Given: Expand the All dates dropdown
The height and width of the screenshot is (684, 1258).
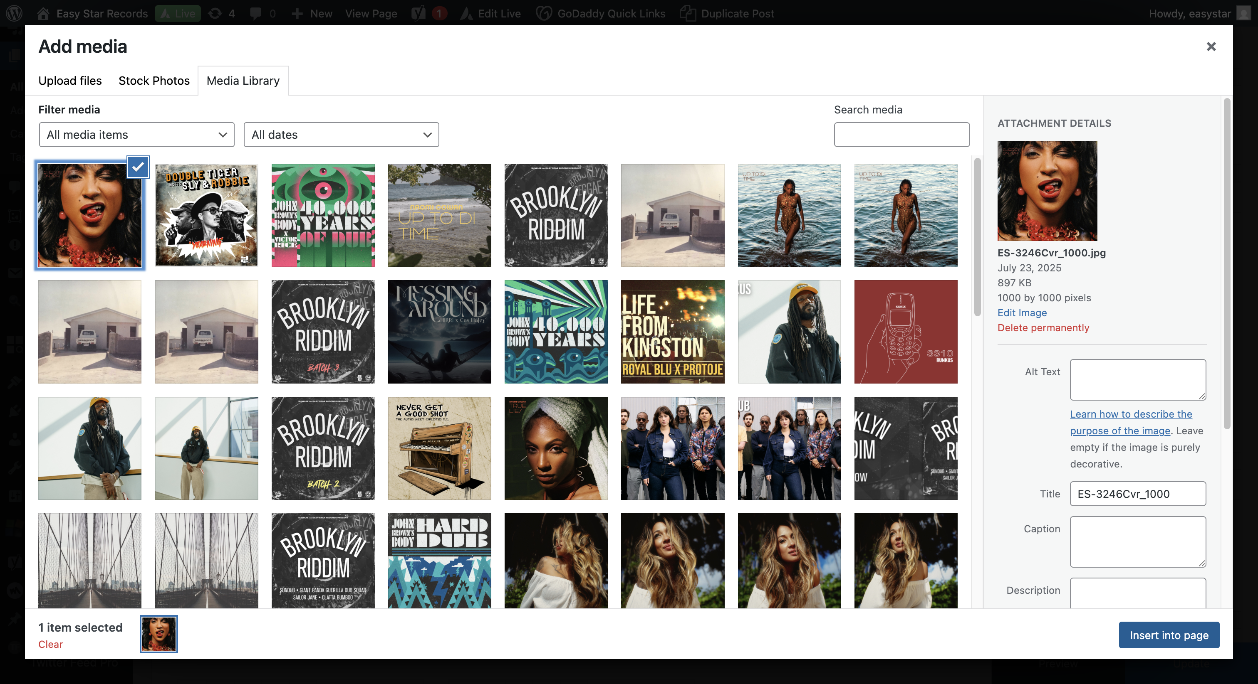Looking at the screenshot, I should pos(341,135).
